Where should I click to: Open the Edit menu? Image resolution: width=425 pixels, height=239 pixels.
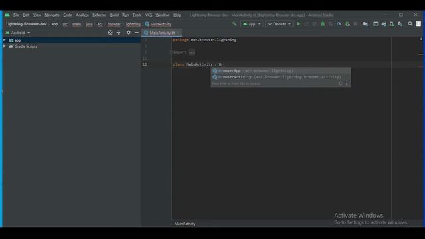click(26, 15)
